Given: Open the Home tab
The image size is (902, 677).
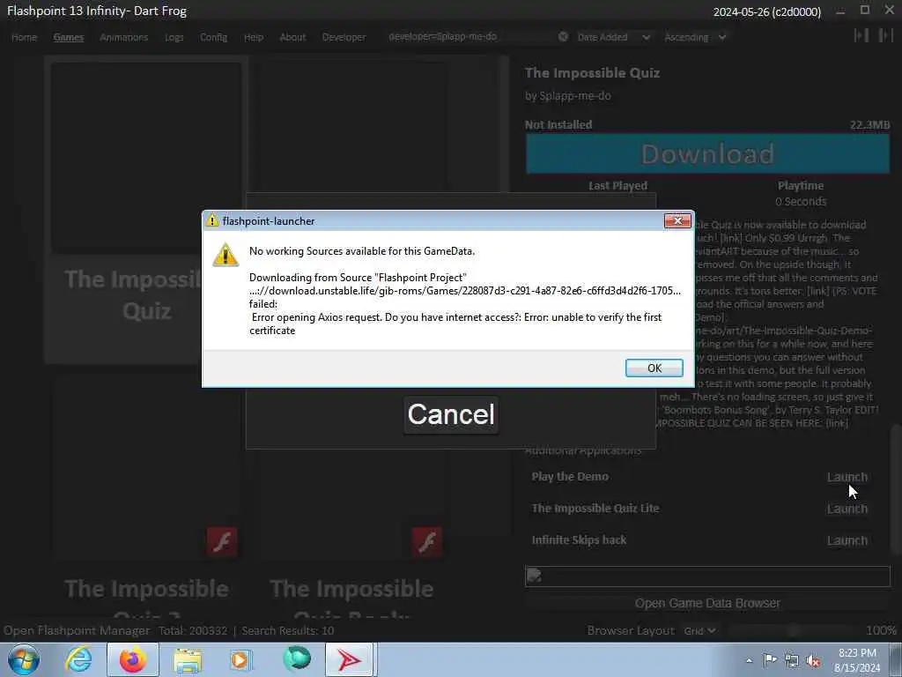Looking at the screenshot, I should (24, 37).
